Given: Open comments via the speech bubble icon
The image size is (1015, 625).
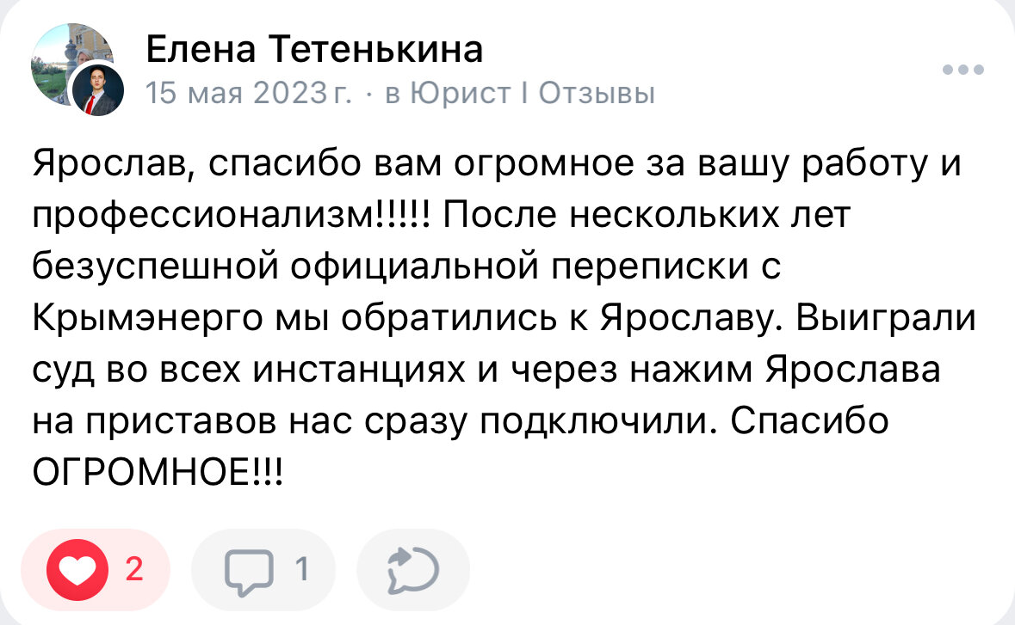Looking at the screenshot, I should click(246, 570).
